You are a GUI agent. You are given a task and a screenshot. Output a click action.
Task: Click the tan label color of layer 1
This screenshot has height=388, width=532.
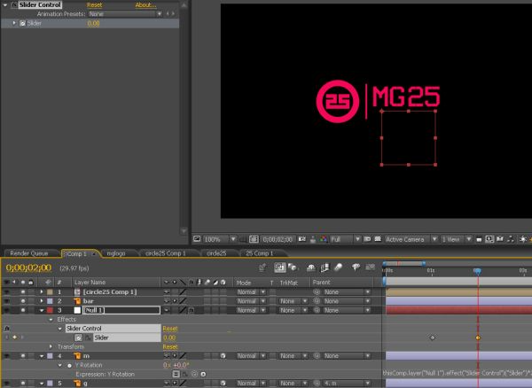pyautogui.click(x=50, y=291)
